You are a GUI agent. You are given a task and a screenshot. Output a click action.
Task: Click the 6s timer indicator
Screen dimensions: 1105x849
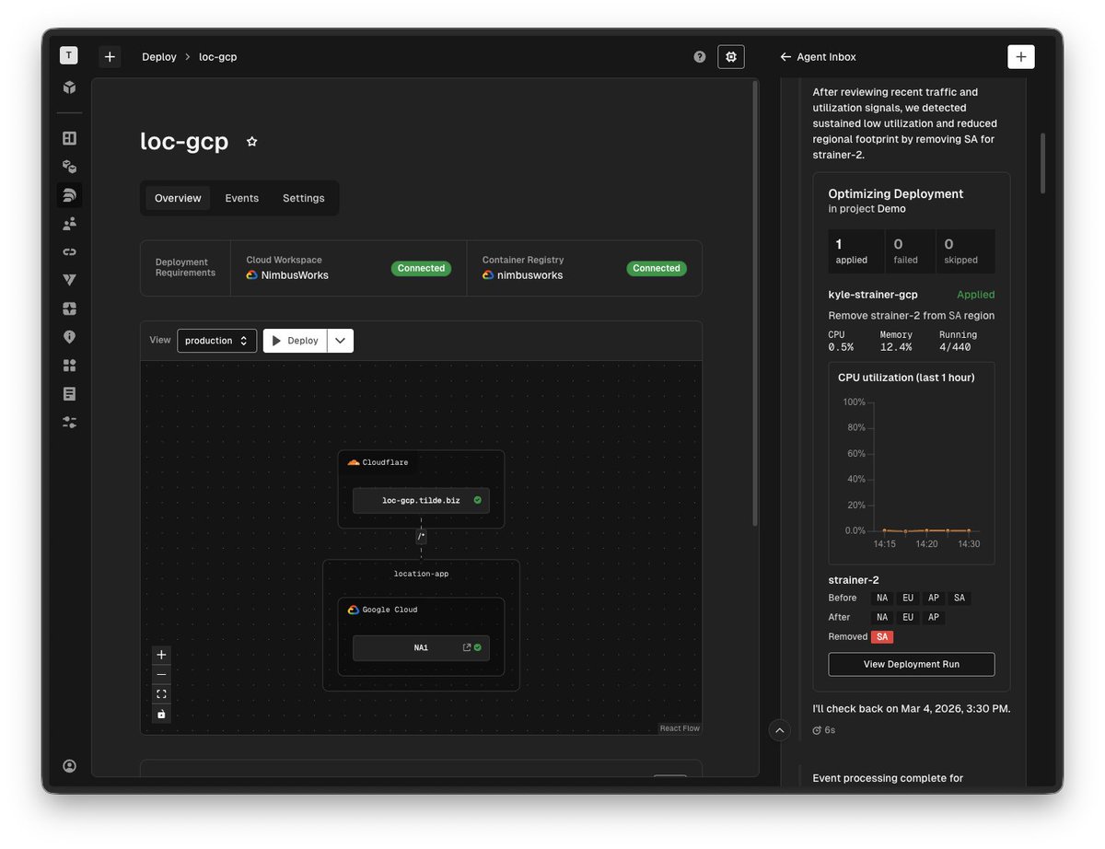(x=823, y=730)
